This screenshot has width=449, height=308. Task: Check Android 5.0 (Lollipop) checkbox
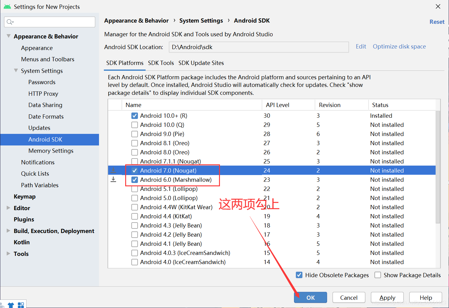click(135, 198)
